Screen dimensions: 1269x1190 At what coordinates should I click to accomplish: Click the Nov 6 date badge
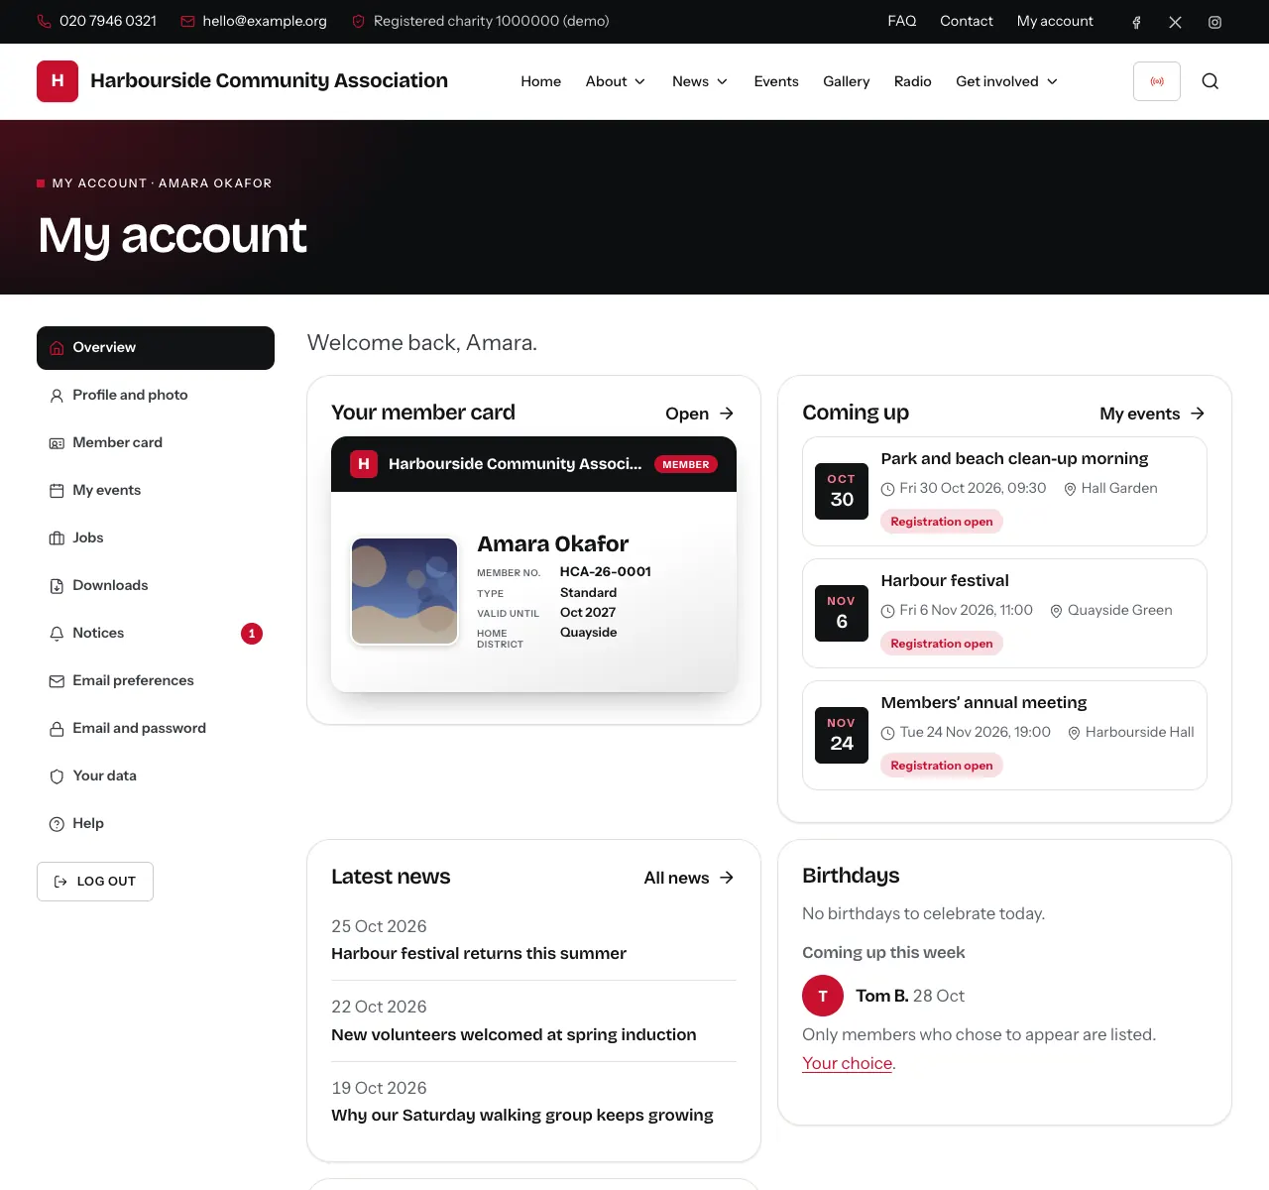coord(842,613)
